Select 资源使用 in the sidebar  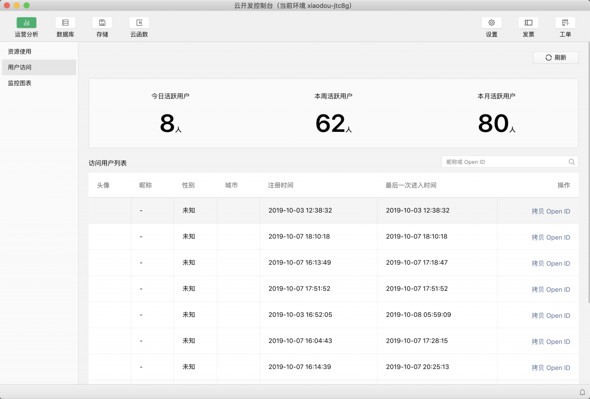(20, 52)
